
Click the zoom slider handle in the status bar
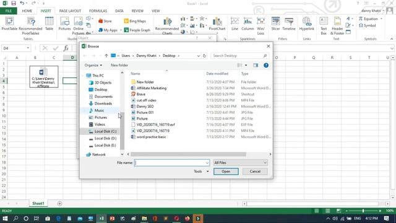pyautogui.click(x=363, y=211)
